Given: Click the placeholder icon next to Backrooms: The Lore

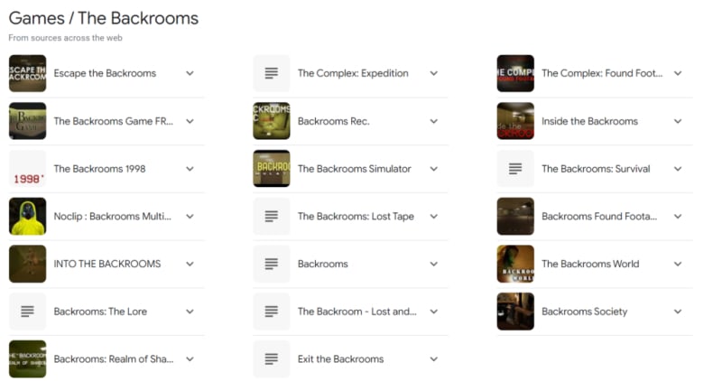Looking at the screenshot, I should (x=27, y=311).
